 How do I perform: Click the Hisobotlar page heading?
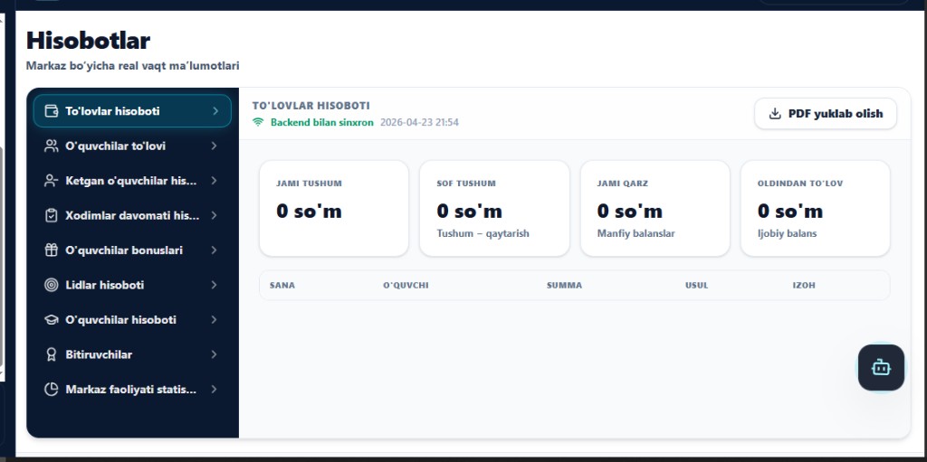(88, 41)
